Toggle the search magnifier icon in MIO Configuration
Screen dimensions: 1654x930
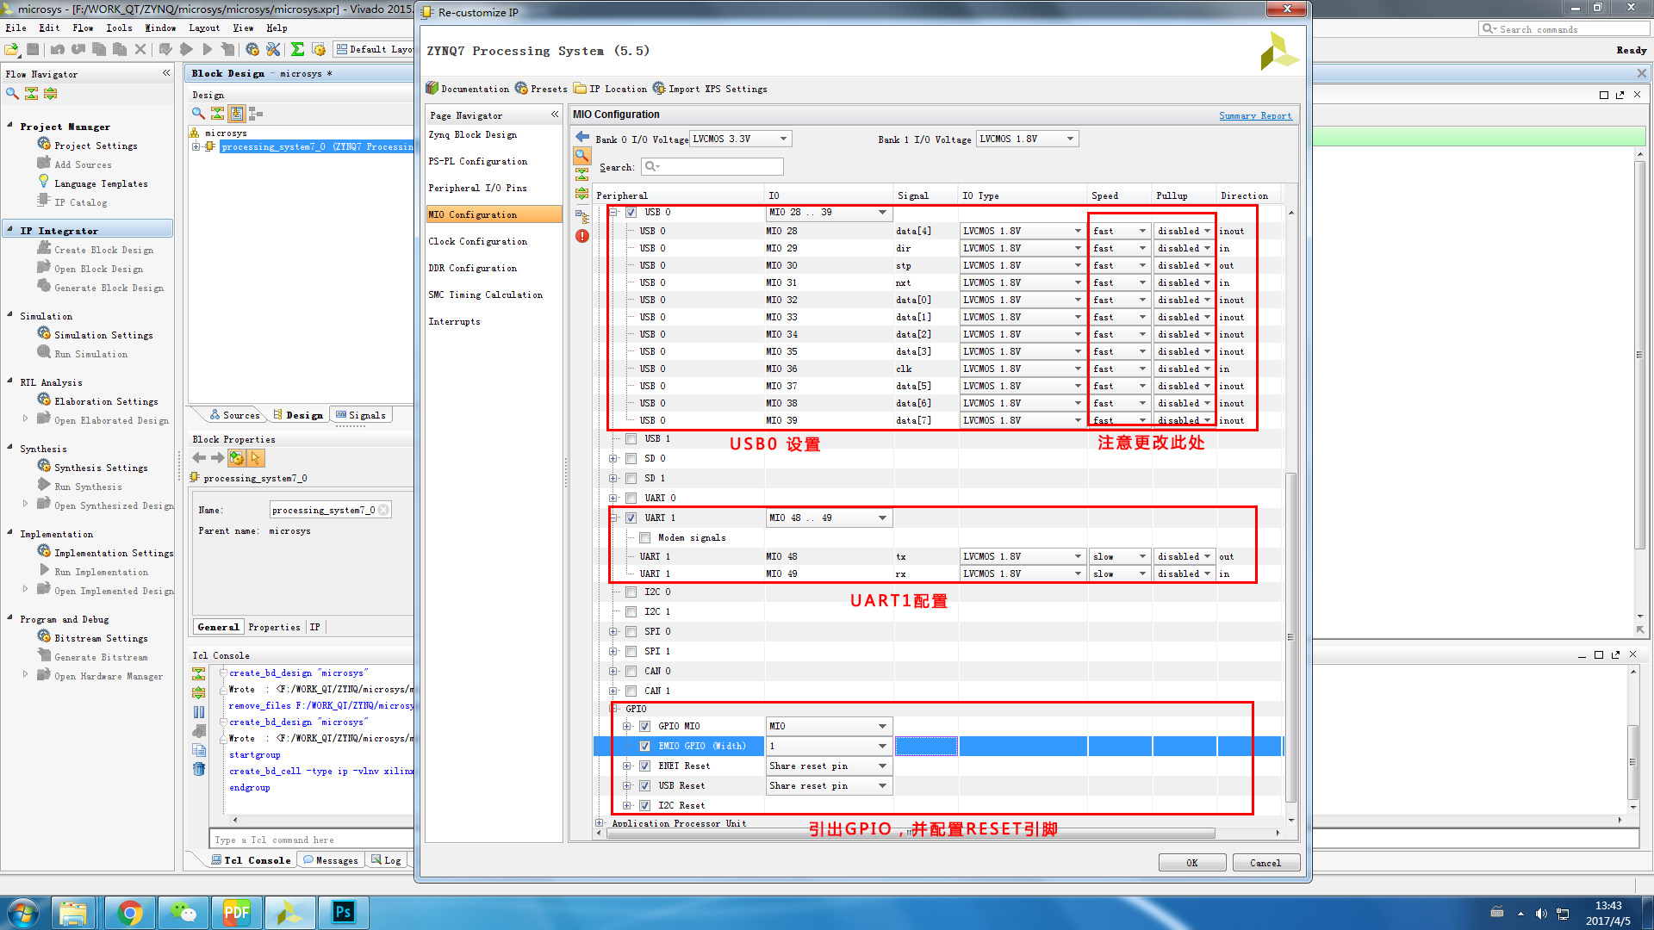(582, 156)
